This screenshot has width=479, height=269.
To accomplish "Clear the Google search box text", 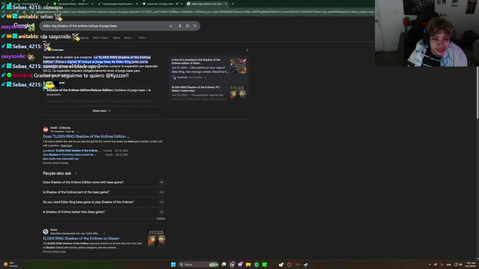I will (x=171, y=26).
